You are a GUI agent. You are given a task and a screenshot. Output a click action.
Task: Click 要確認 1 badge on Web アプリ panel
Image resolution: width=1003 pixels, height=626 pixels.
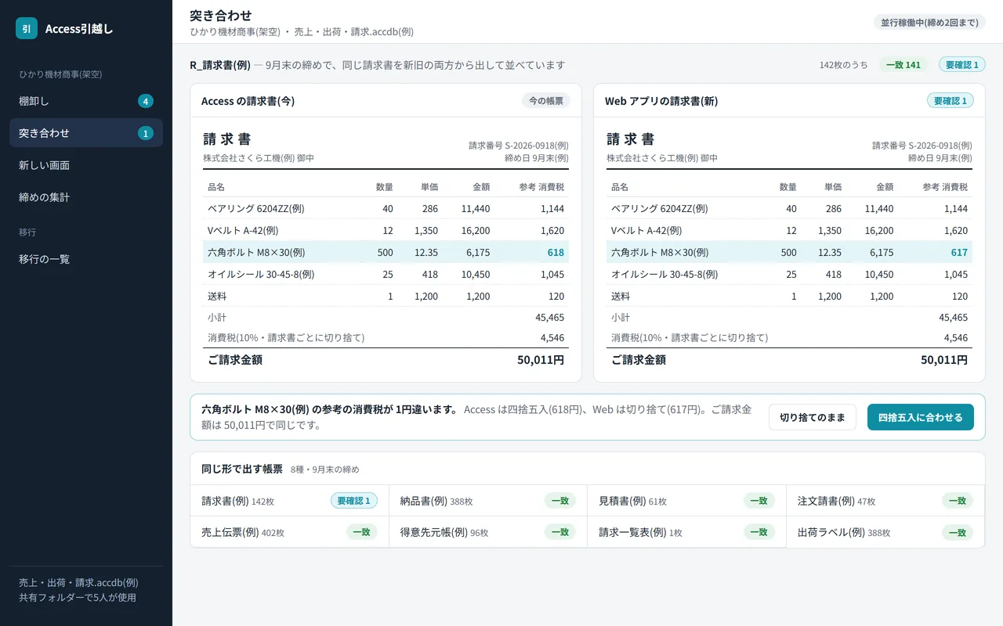click(x=950, y=101)
